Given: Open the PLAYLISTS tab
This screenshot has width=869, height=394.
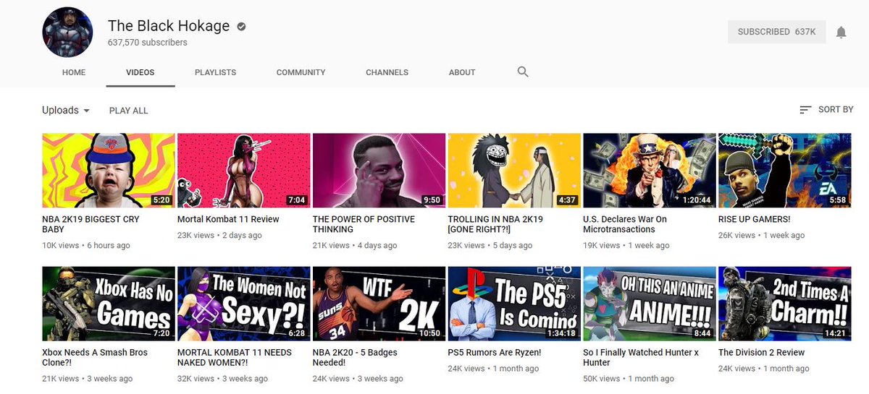Looking at the screenshot, I should point(215,72).
